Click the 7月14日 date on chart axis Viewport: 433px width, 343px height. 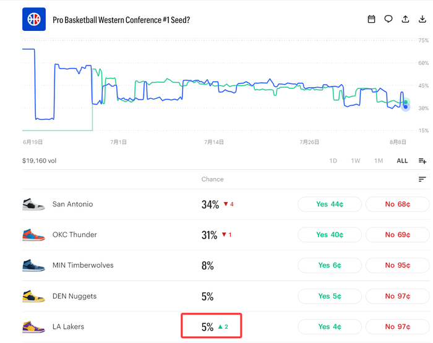(x=214, y=142)
